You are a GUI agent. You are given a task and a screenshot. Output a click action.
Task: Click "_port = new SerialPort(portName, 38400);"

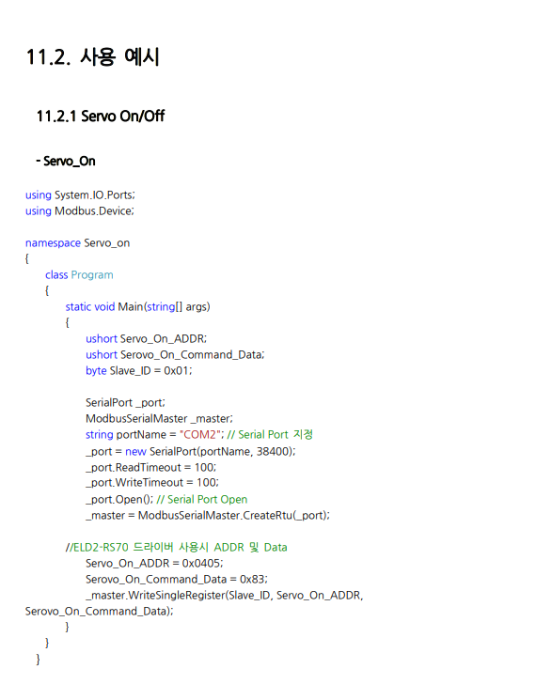pos(190,451)
